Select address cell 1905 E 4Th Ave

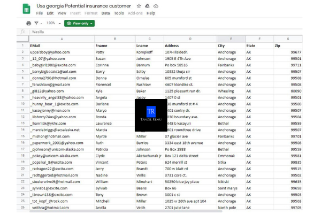[190, 58]
